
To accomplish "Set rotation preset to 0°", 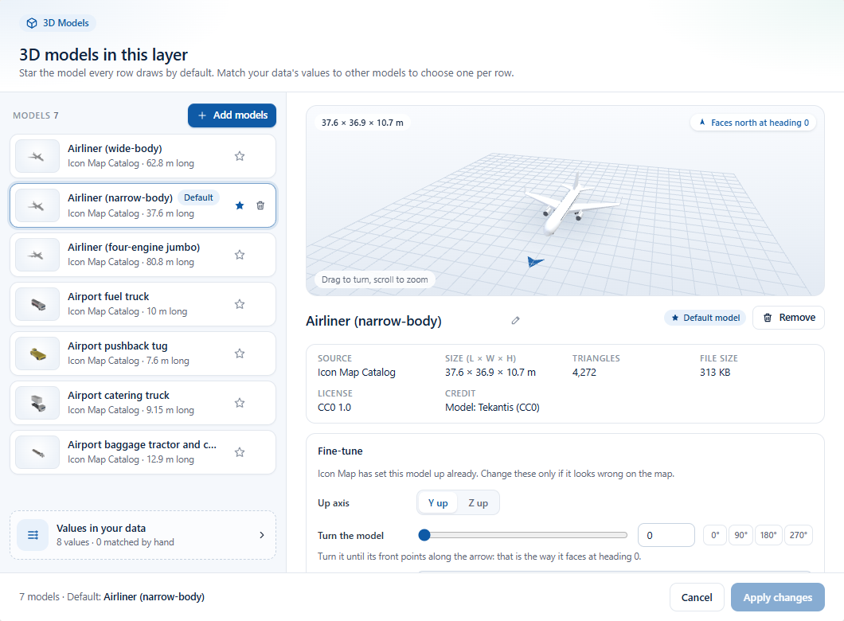I will pos(715,536).
